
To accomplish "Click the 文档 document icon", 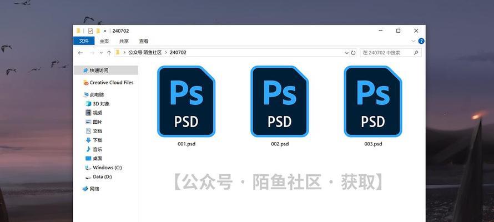I will (88, 131).
